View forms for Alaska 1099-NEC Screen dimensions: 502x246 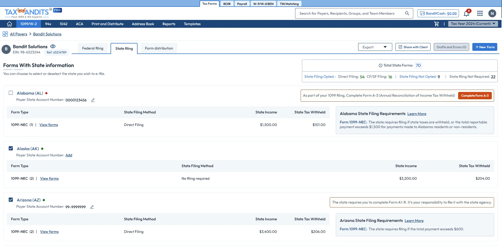pos(49,178)
